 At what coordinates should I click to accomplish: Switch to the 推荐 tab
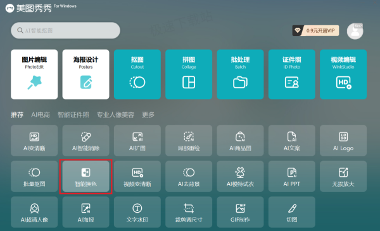(17, 115)
